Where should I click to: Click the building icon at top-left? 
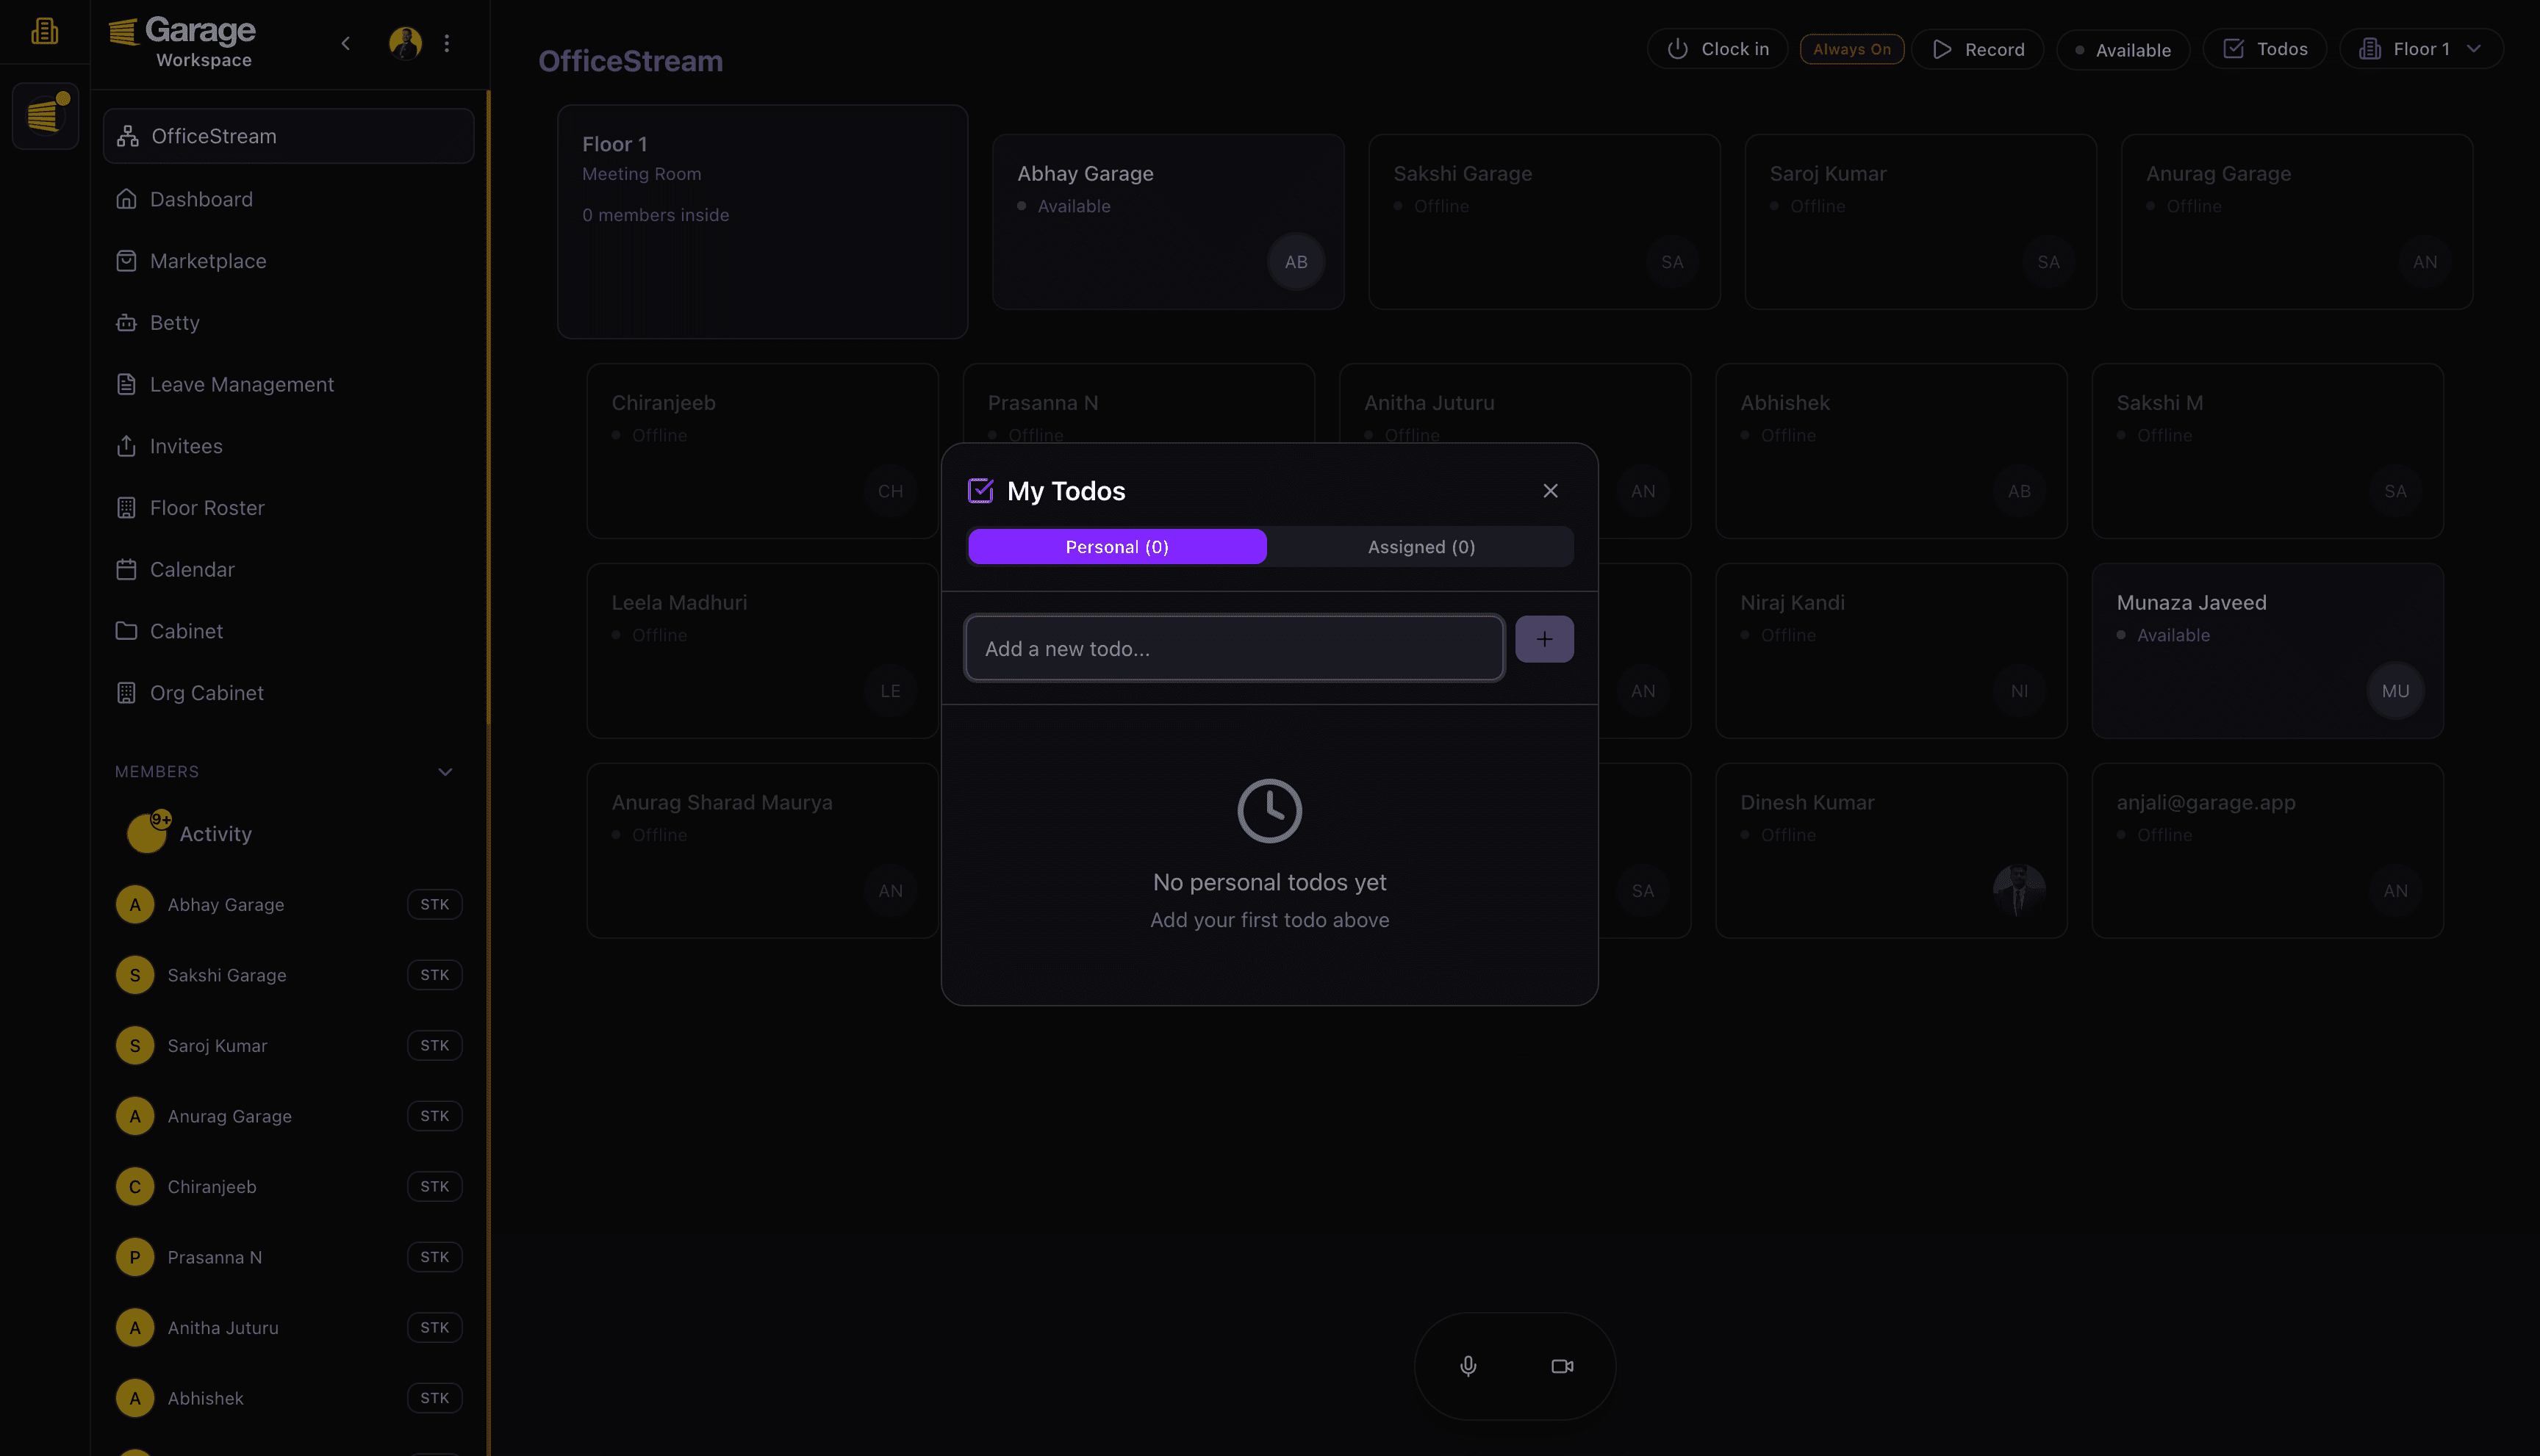pos(44,32)
